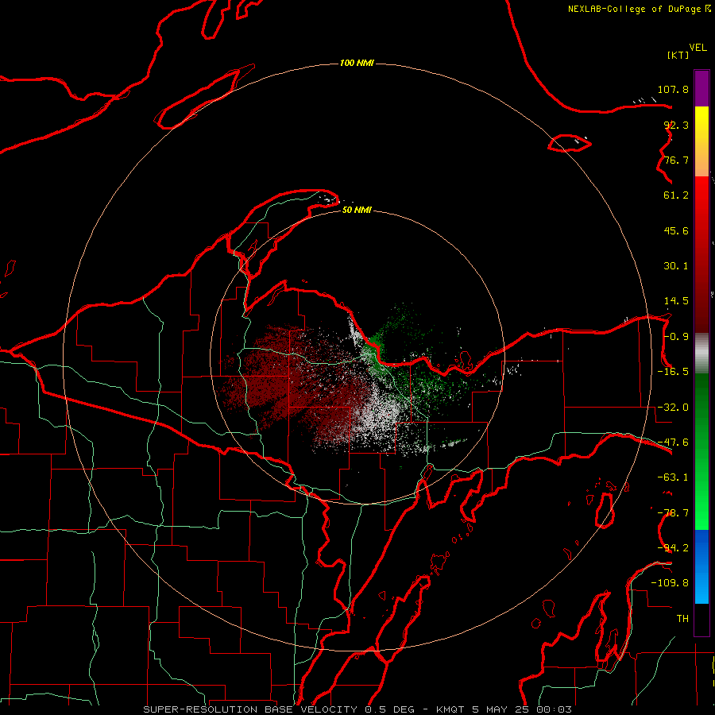The height and width of the screenshot is (715, 715).
Task: Click the 50 NMI range ring label
Action: (x=357, y=210)
